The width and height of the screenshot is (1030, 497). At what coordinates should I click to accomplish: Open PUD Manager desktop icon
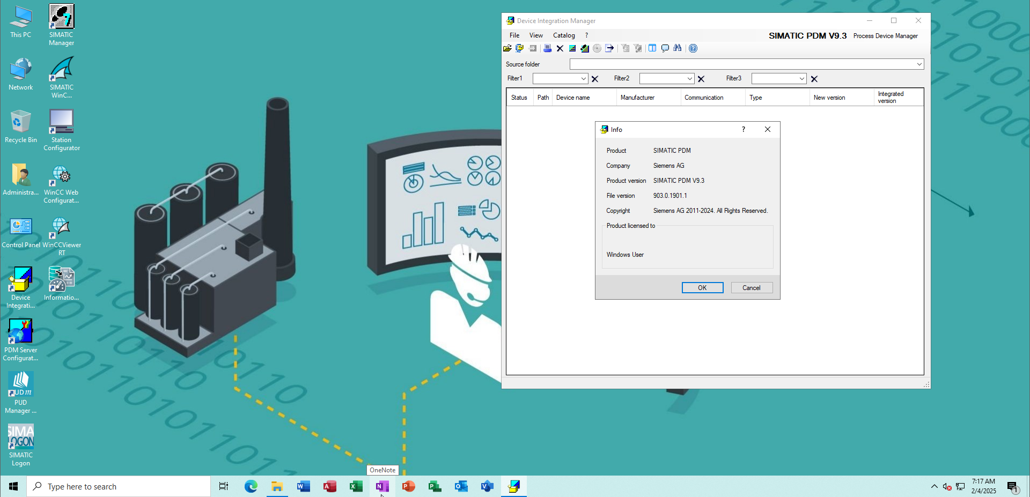point(21,392)
